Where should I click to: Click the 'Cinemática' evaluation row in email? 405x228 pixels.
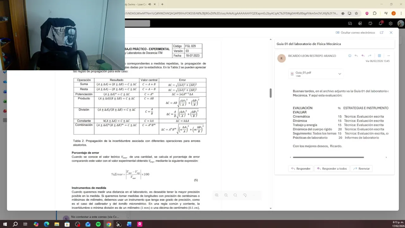[x=339, y=117]
